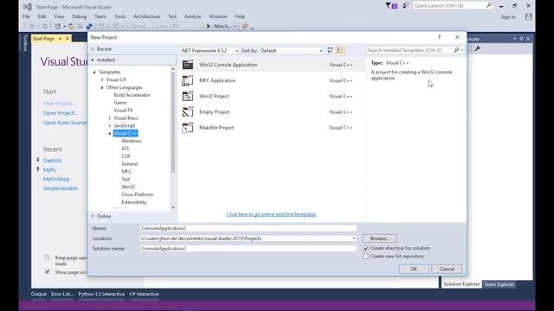554x311 pixels.
Task: Expand the Visual C# tree node
Action: coord(102,79)
